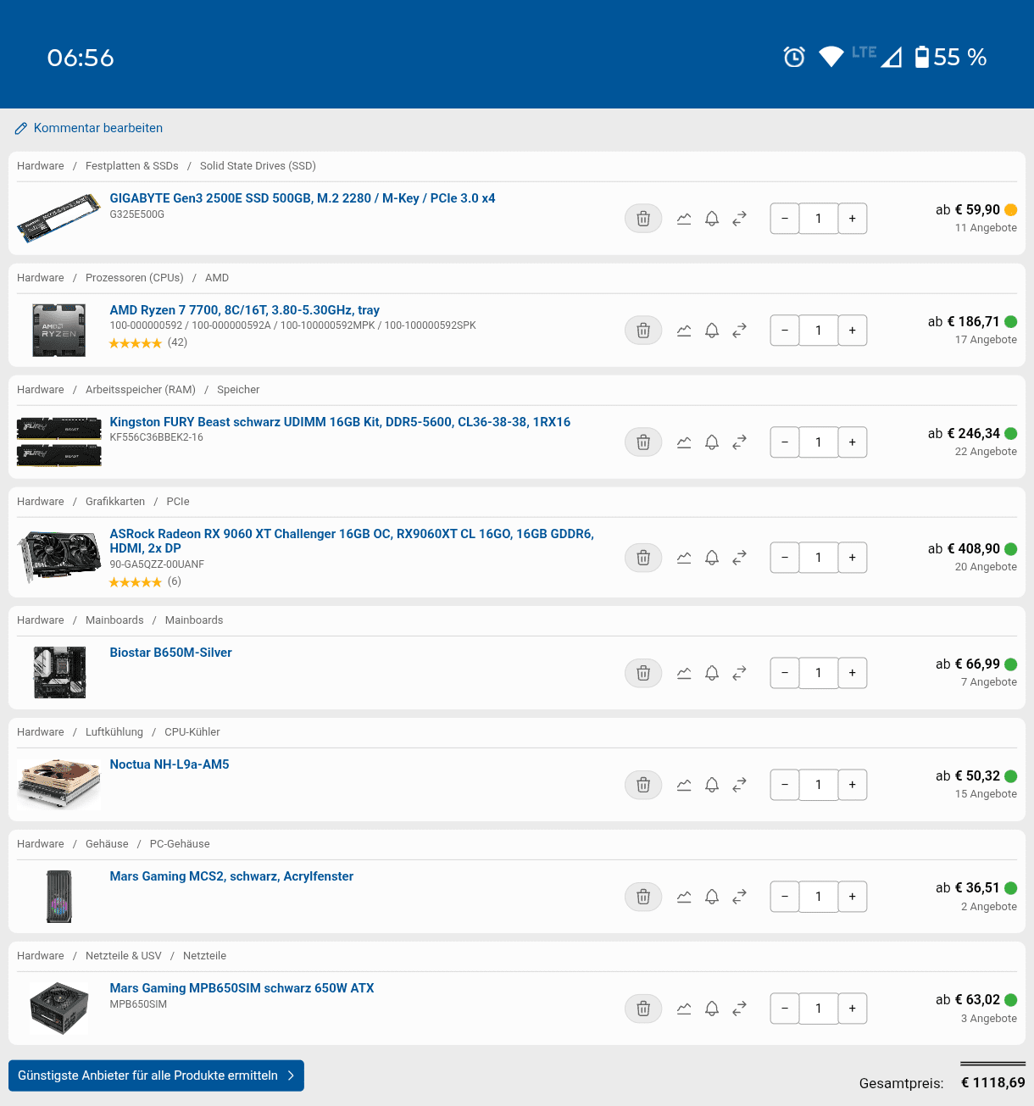Click Noctua cooler thumbnail image
Screen dimensions: 1034x1106
tap(59, 785)
